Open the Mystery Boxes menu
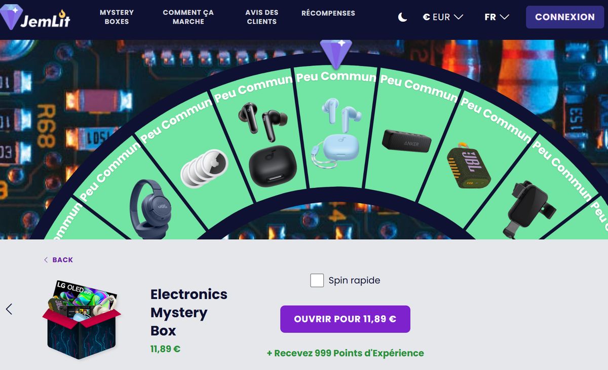 117,17
